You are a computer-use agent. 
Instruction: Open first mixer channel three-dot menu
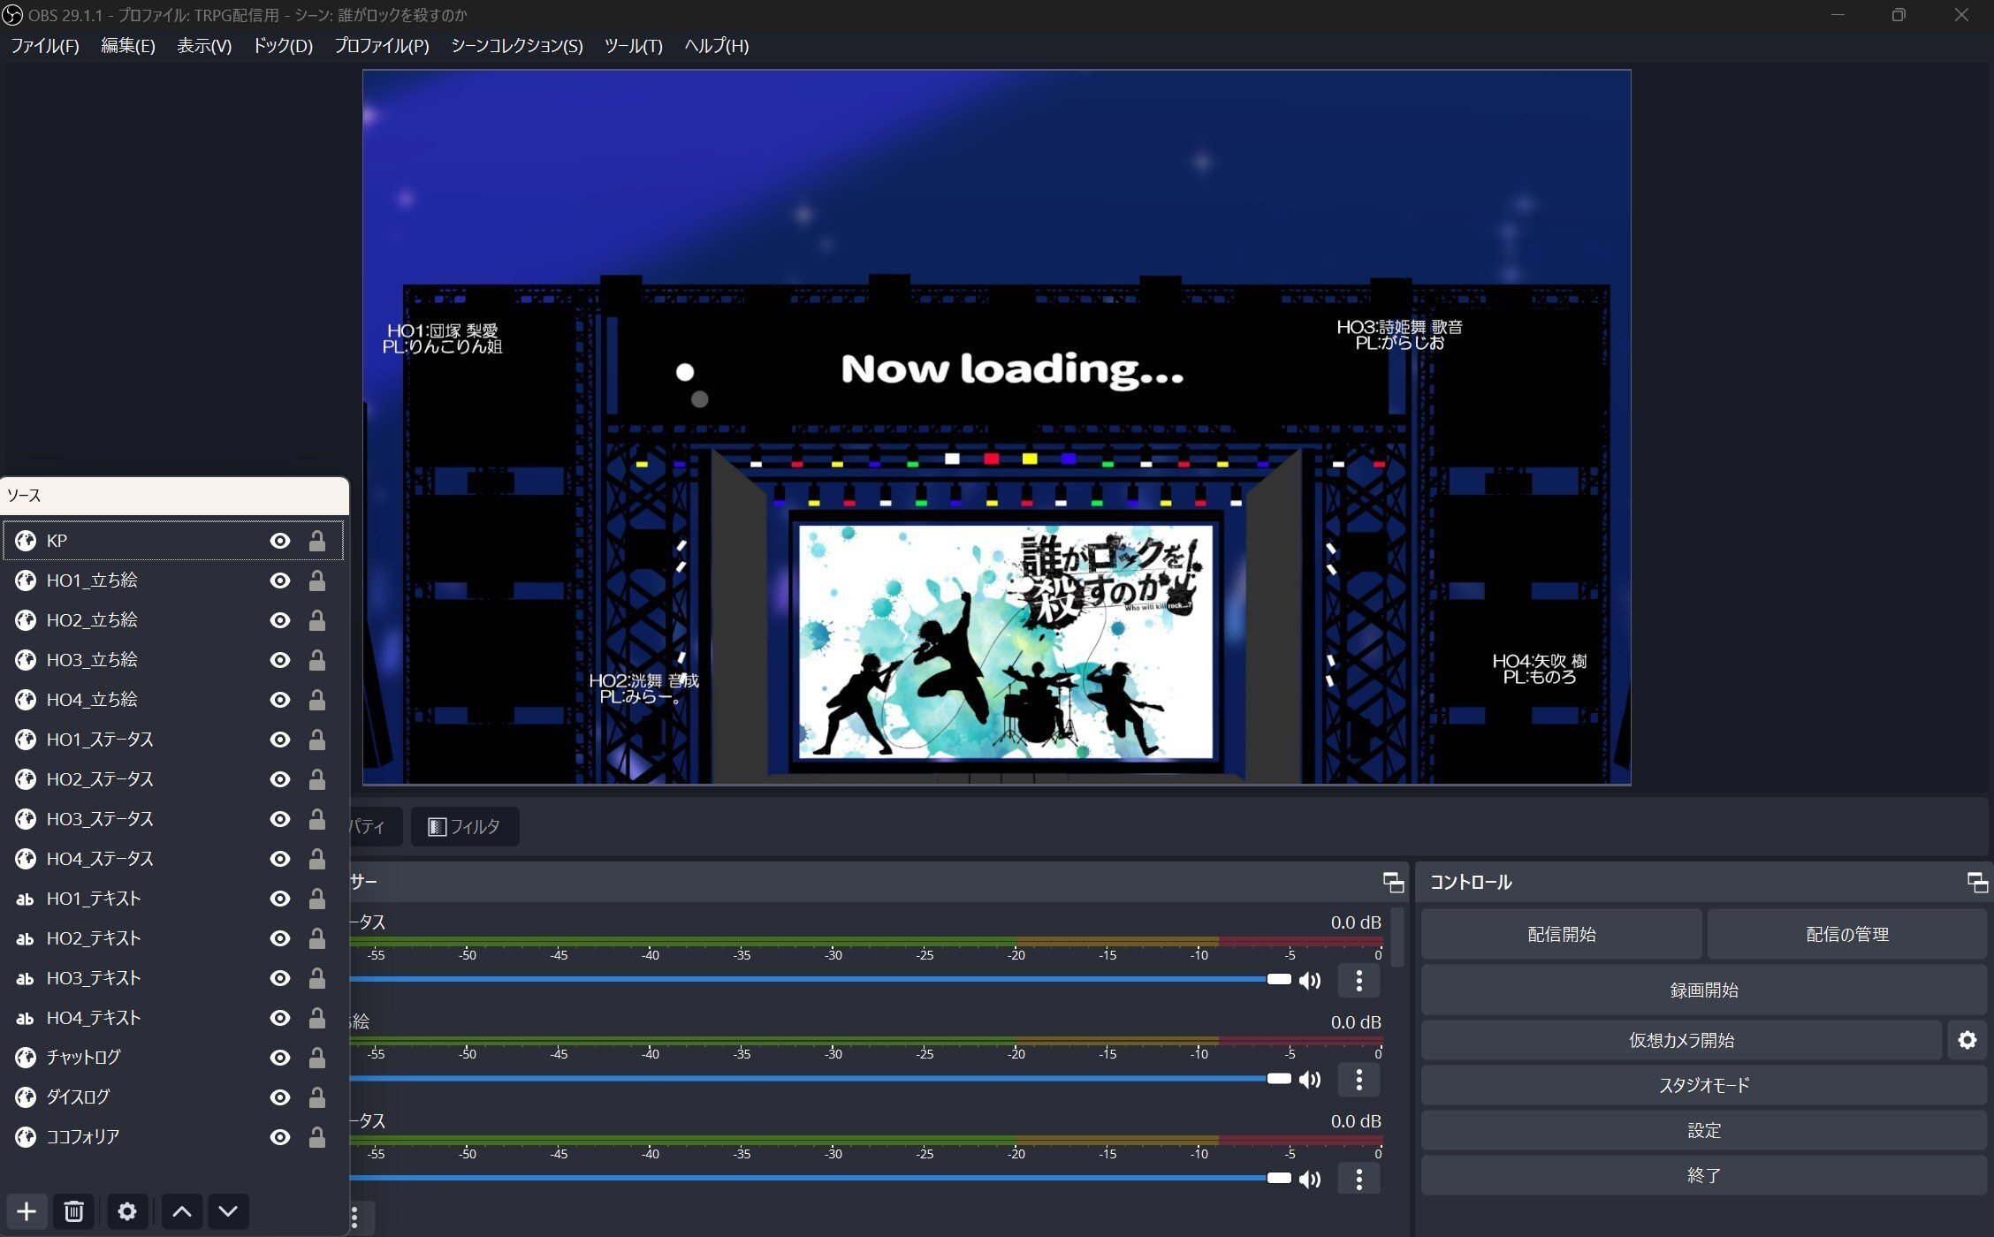click(1359, 980)
